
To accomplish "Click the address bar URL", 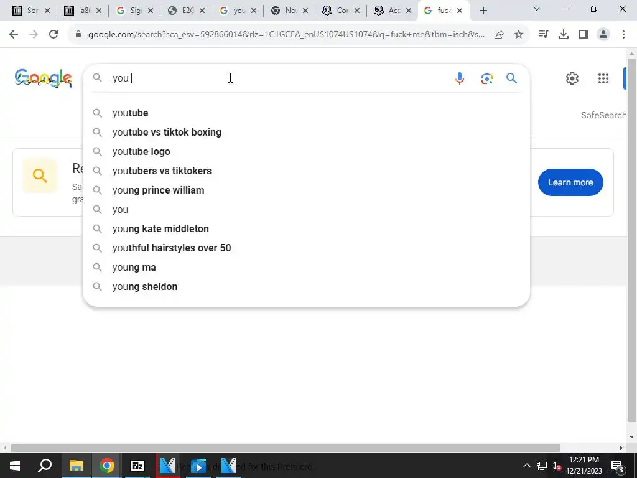I will (x=286, y=35).
